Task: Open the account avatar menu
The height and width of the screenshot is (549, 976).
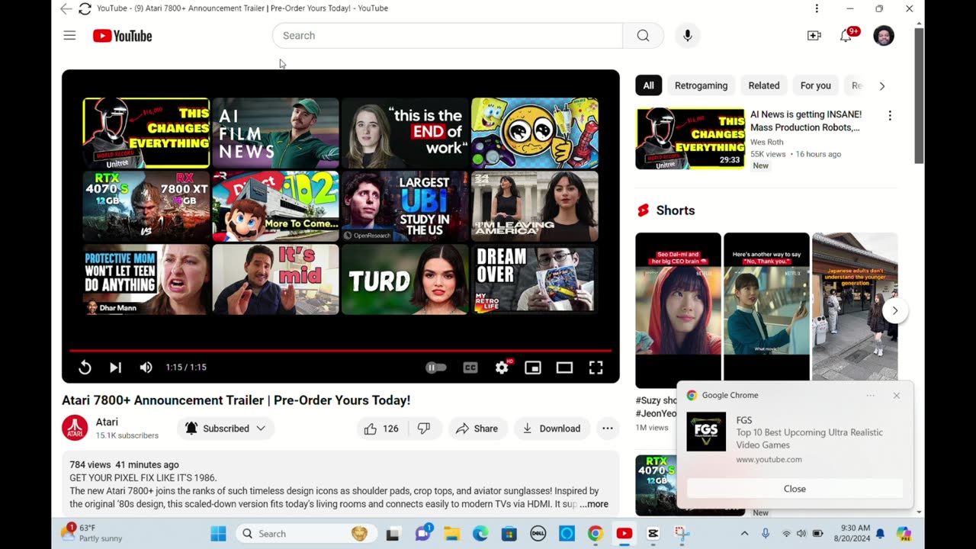Action: coord(884,36)
